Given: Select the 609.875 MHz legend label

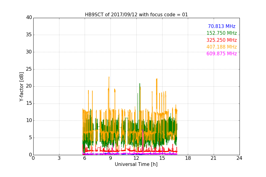Looking at the screenshot, I should point(222,53).
